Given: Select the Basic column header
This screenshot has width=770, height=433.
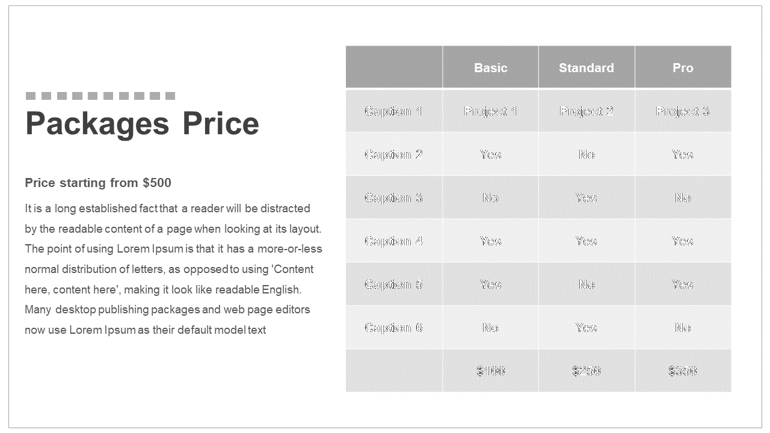Looking at the screenshot, I should point(491,67).
